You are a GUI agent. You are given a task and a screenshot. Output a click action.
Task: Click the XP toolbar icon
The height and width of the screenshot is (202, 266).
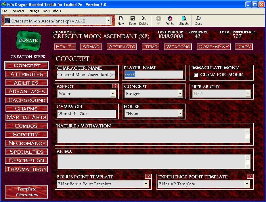click(x=158, y=20)
